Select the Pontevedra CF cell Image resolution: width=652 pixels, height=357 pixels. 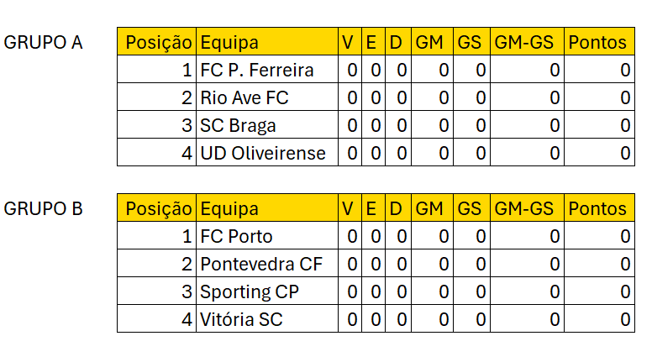point(261,265)
